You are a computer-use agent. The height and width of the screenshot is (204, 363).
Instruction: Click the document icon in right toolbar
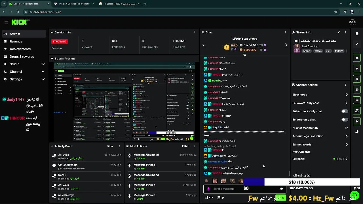click(357, 79)
